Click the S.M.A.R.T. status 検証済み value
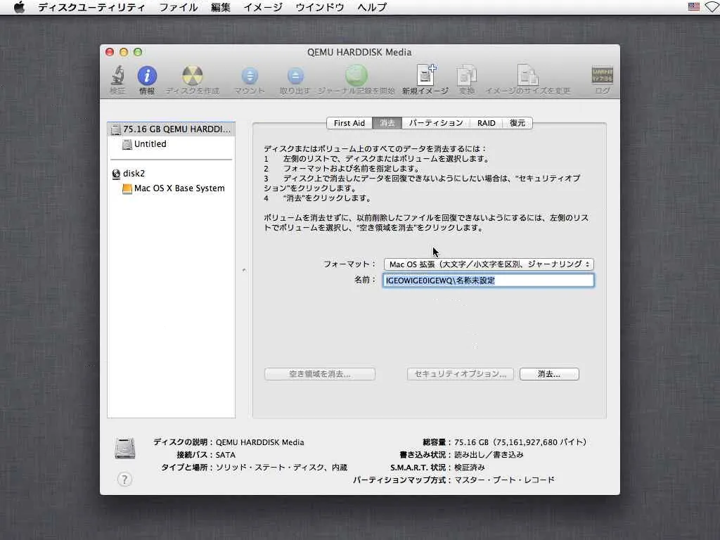 (469, 468)
